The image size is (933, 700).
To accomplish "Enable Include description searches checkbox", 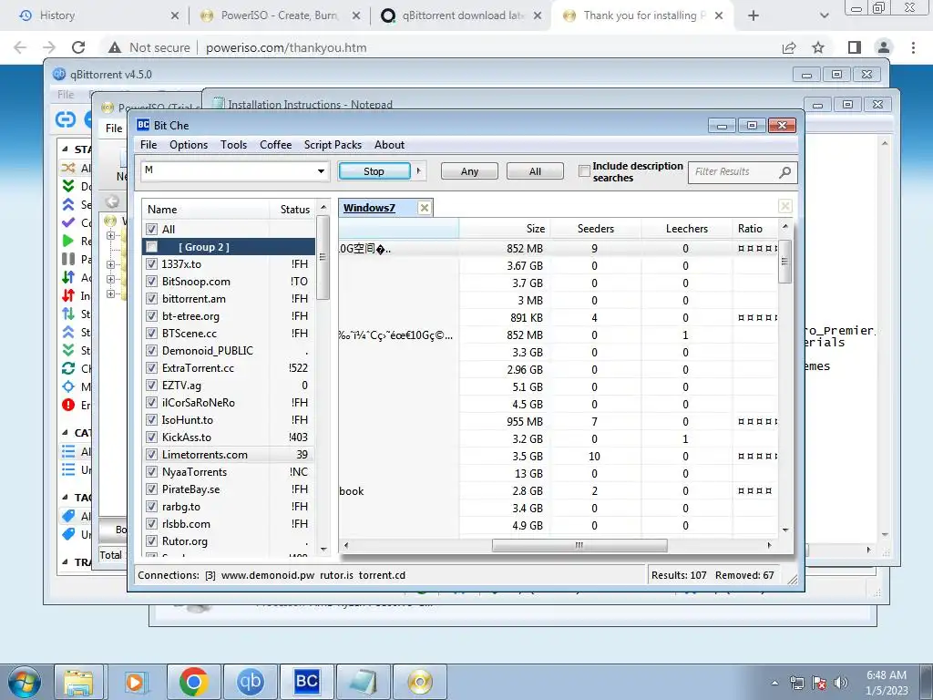I will pyautogui.click(x=584, y=171).
